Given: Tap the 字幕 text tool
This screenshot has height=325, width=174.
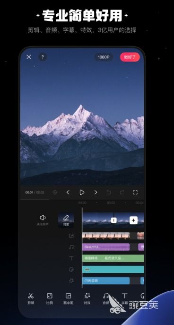Looking at the screenshot, I should click(124, 298).
